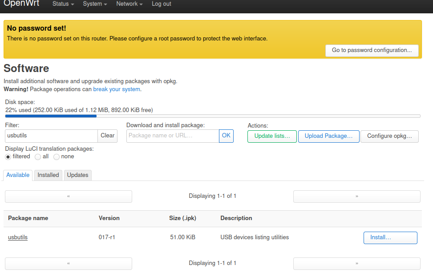
Task: Click Log out in the top bar
Action: [161, 4]
